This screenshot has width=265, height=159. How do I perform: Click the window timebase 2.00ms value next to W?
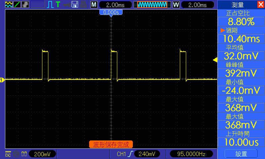(197, 5)
